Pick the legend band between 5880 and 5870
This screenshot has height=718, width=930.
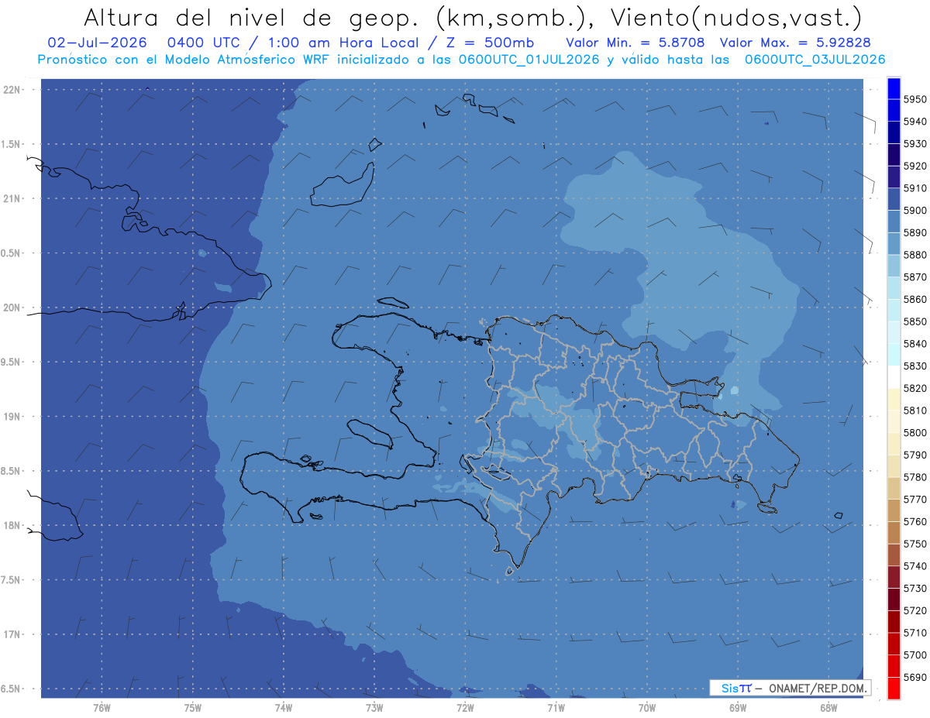pos(893,266)
